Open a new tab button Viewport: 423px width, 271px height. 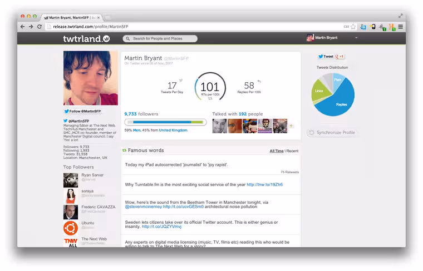click(x=108, y=17)
